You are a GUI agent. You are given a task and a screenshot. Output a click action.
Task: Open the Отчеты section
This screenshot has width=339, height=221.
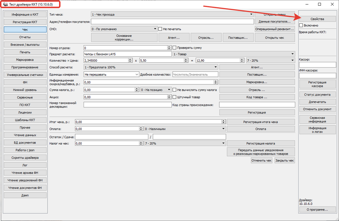click(25, 37)
